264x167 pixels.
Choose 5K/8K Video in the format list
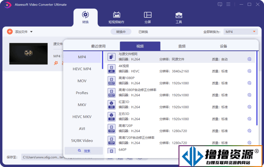(x=82, y=140)
